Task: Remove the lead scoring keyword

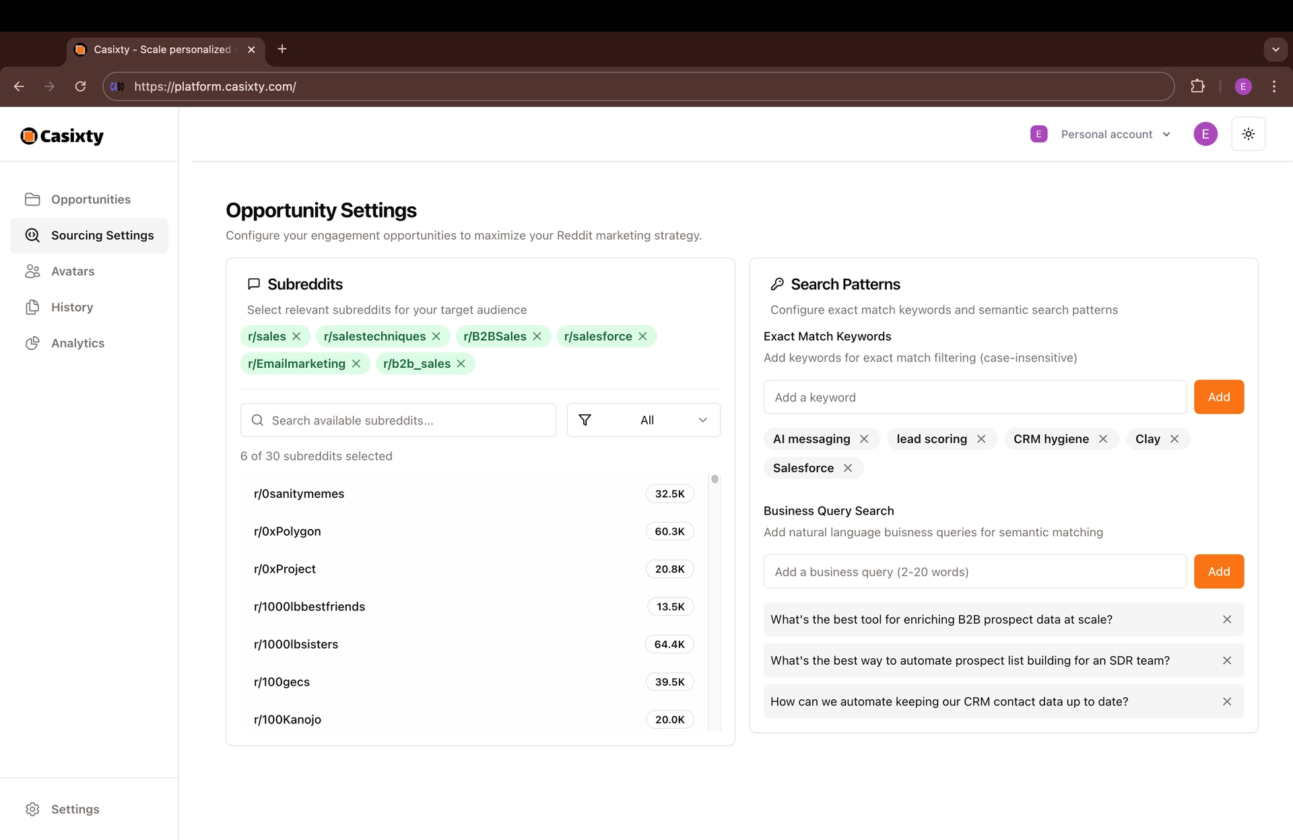Action: pyautogui.click(x=981, y=439)
